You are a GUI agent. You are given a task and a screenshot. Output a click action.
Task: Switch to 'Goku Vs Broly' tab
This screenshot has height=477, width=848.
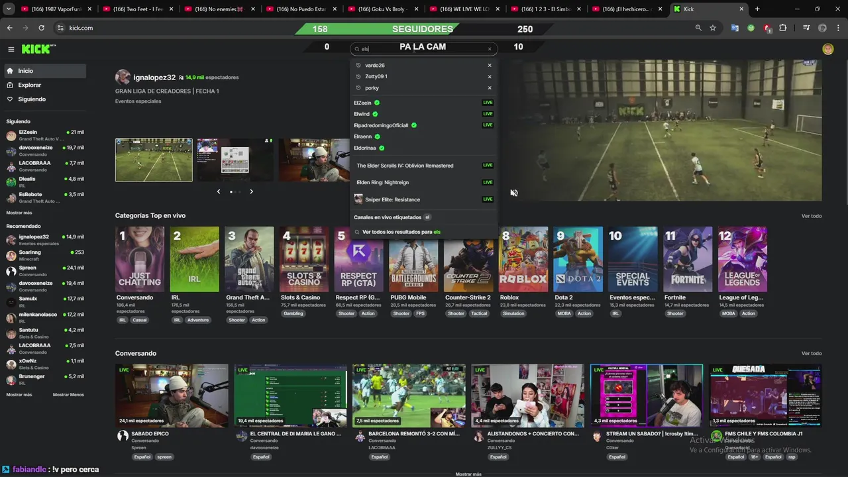(x=382, y=9)
